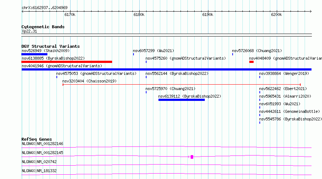Select the NLGN4X|NM_001282145 transcript label
This screenshot has width=322, height=179.
click(42, 153)
